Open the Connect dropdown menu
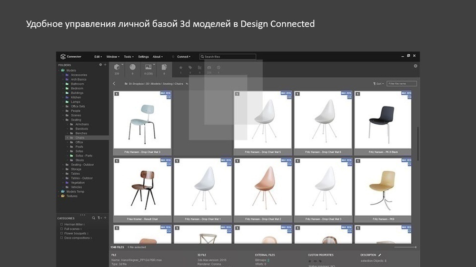The height and width of the screenshot is (267, 476). (184, 57)
